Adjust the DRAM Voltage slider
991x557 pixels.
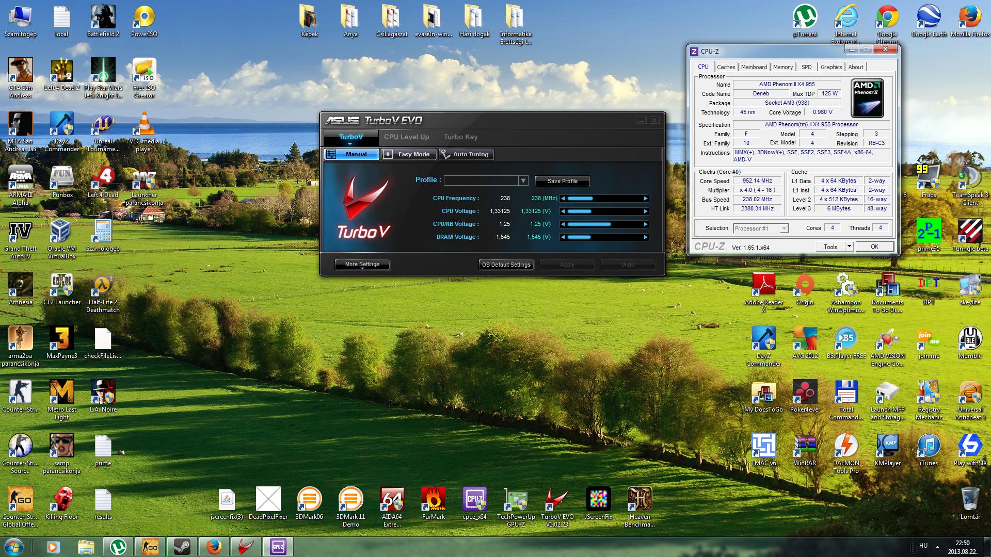tap(604, 237)
